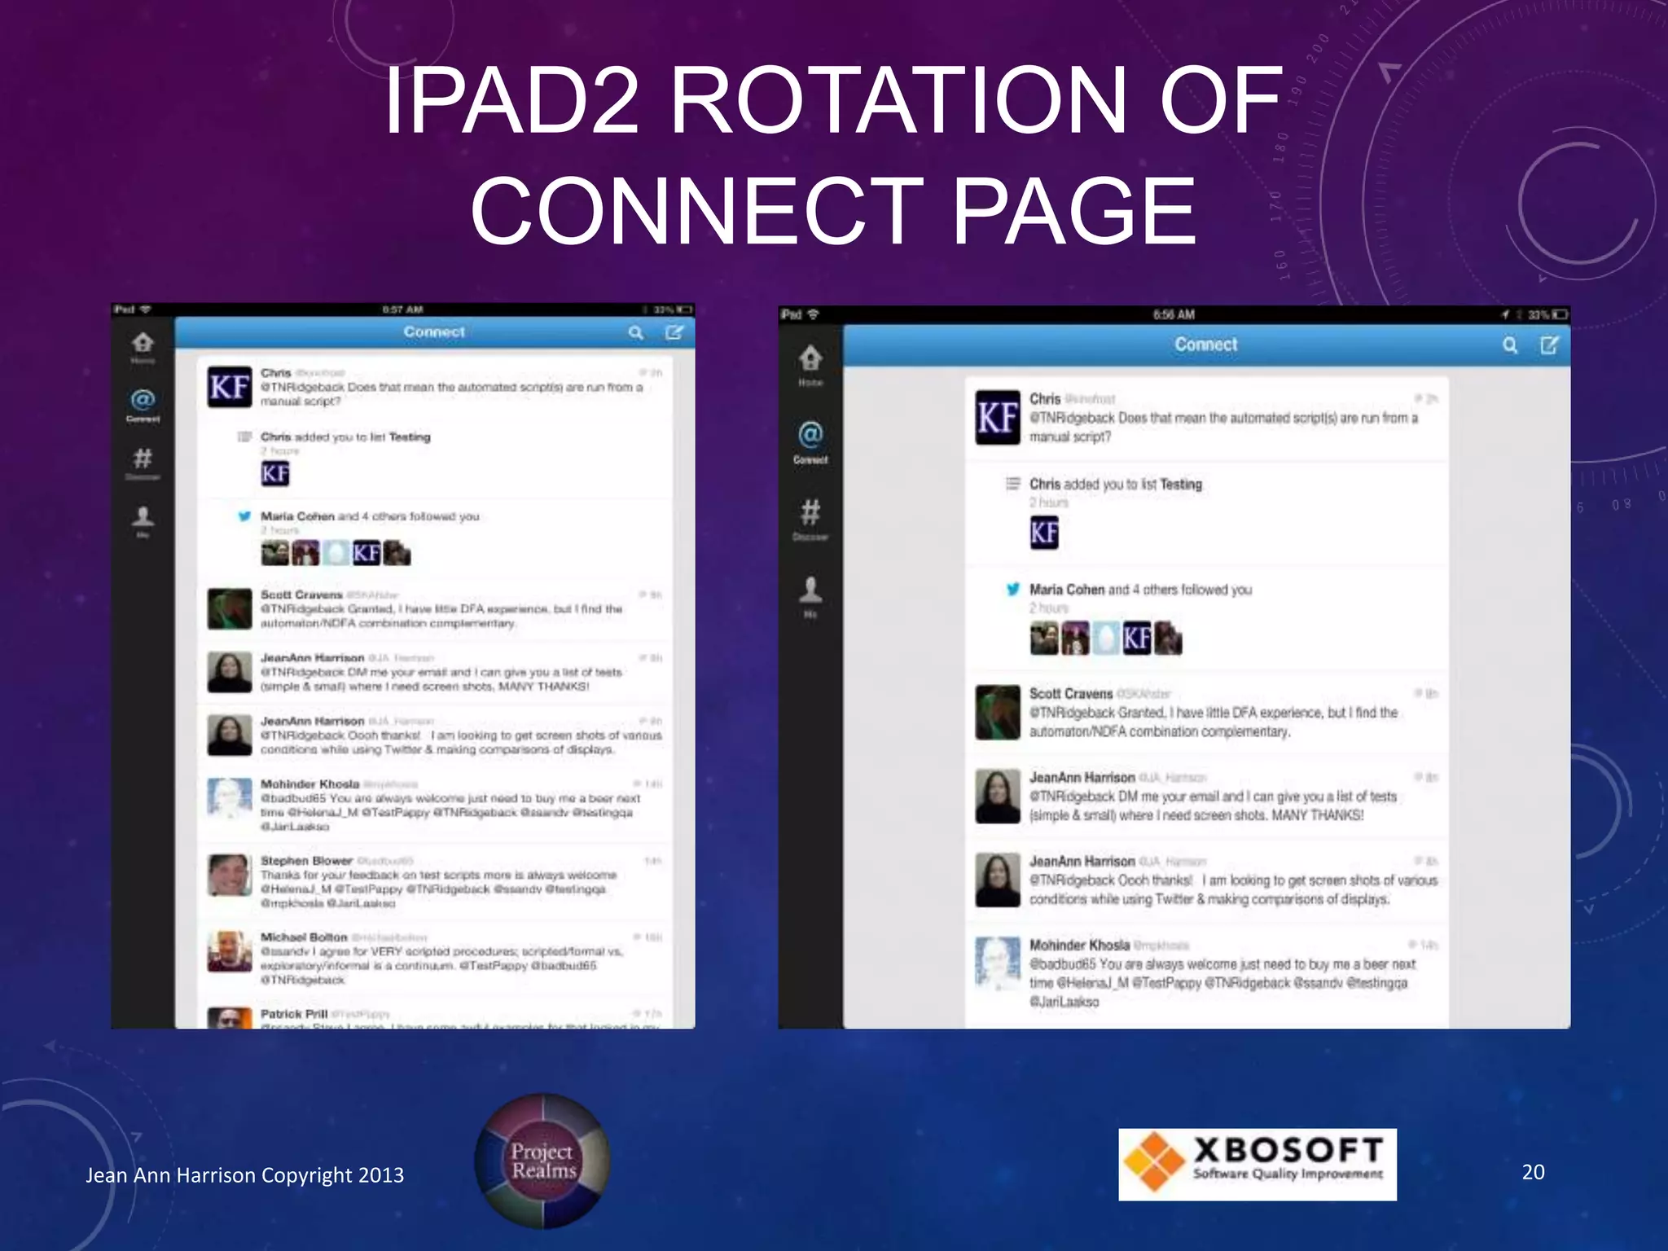
Task: Open Scott Cravens avatar in portrait feed
Action: [x=230, y=609]
